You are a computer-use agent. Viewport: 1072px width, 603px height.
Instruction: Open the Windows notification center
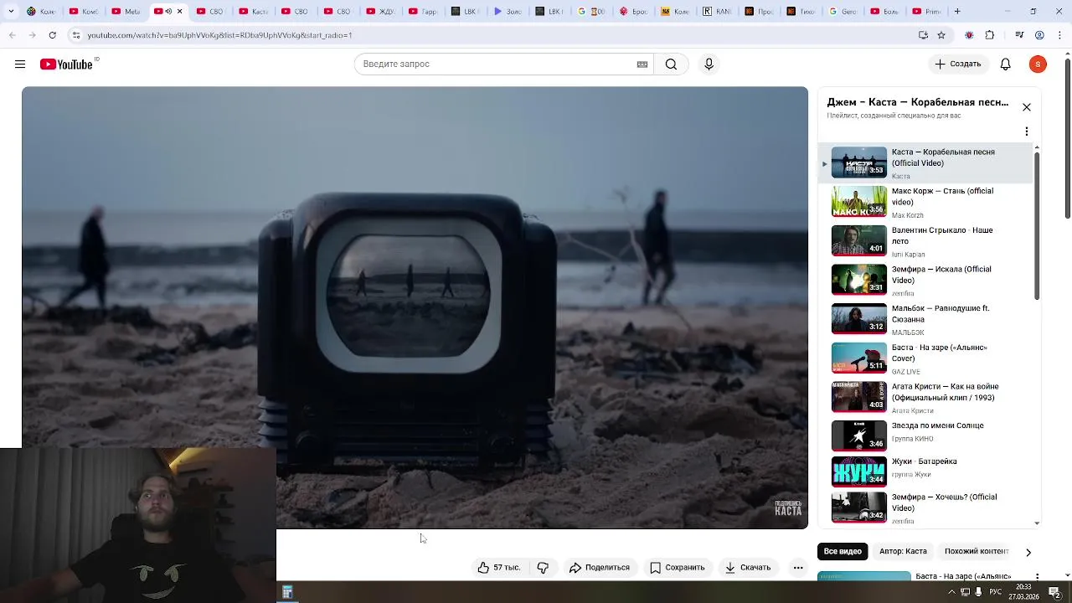[1054, 593]
